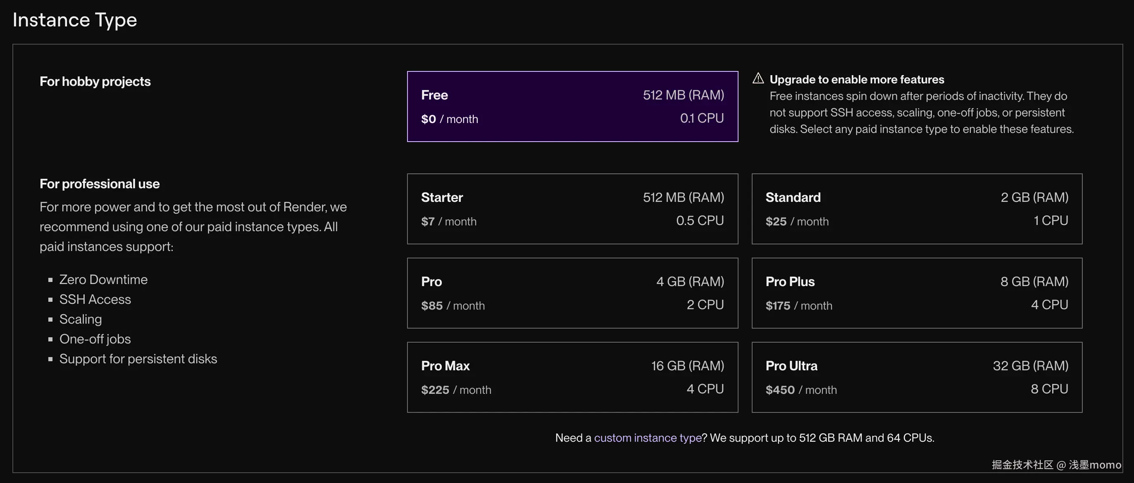The image size is (1134, 483).
Task: Select the Pro Plus instance card
Action: [x=917, y=293]
